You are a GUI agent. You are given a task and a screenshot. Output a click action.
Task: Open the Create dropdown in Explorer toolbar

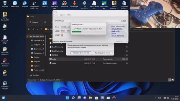tap(34, 22)
